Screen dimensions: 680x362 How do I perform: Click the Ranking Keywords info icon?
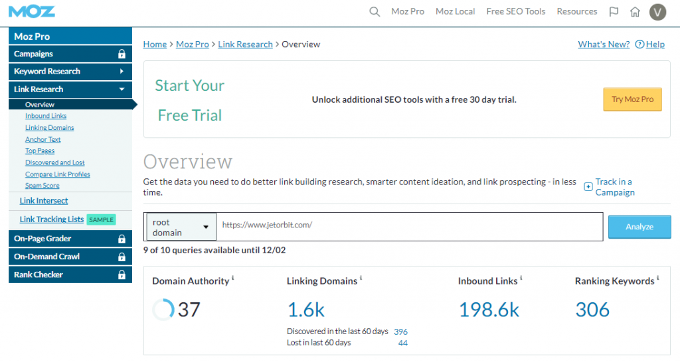pyautogui.click(x=658, y=278)
